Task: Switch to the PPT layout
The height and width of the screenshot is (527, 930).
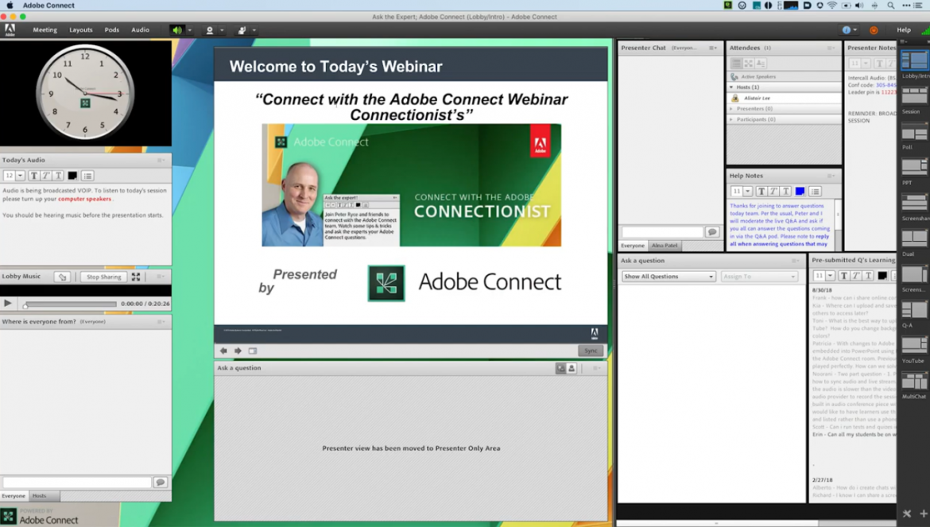Action: click(913, 167)
